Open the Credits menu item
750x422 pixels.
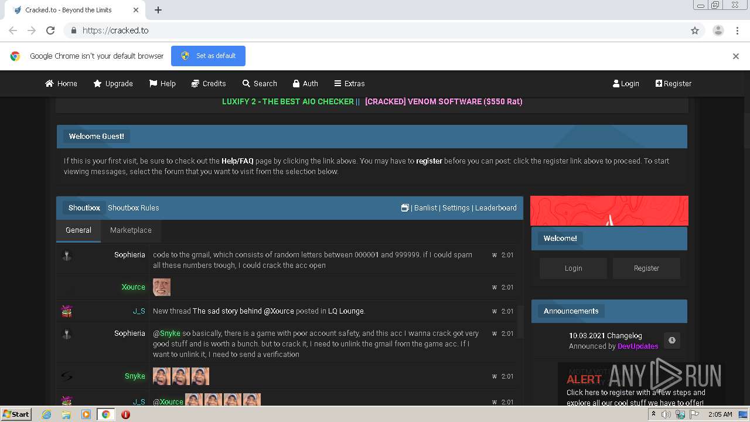click(209, 83)
